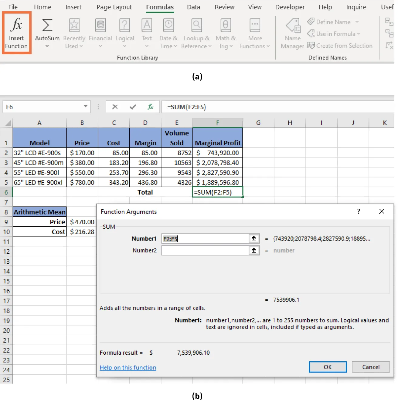Expand the AutoSum dropdown arrow

tap(47, 46)
